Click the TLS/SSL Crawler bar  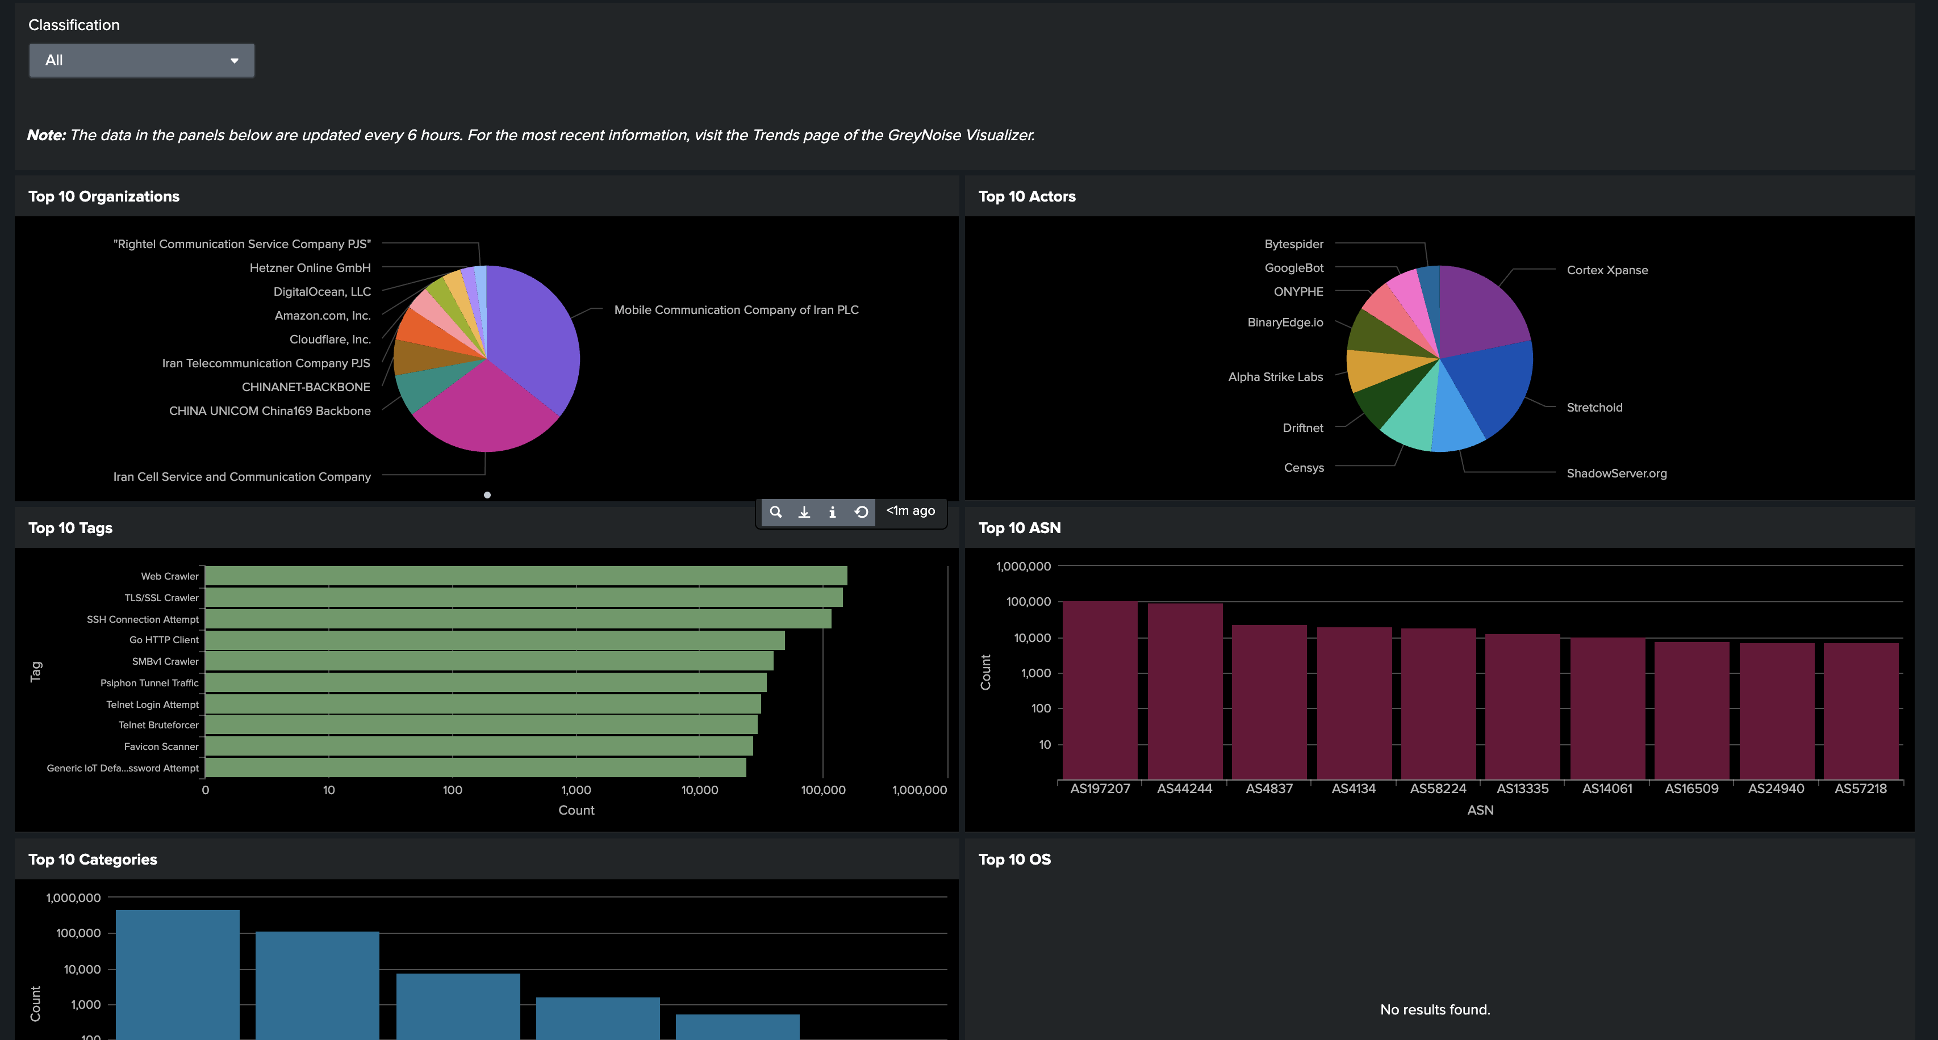click(x=524, y=598)
